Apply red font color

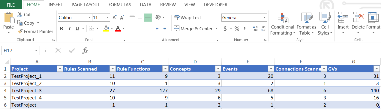(x=118, y=29)
